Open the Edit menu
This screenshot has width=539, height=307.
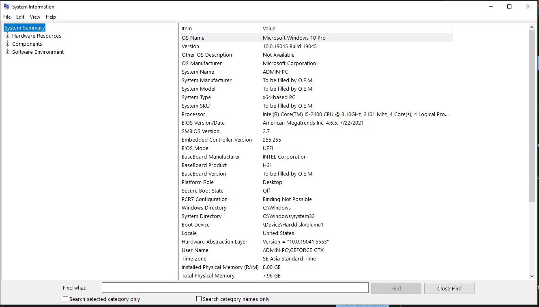20,17
